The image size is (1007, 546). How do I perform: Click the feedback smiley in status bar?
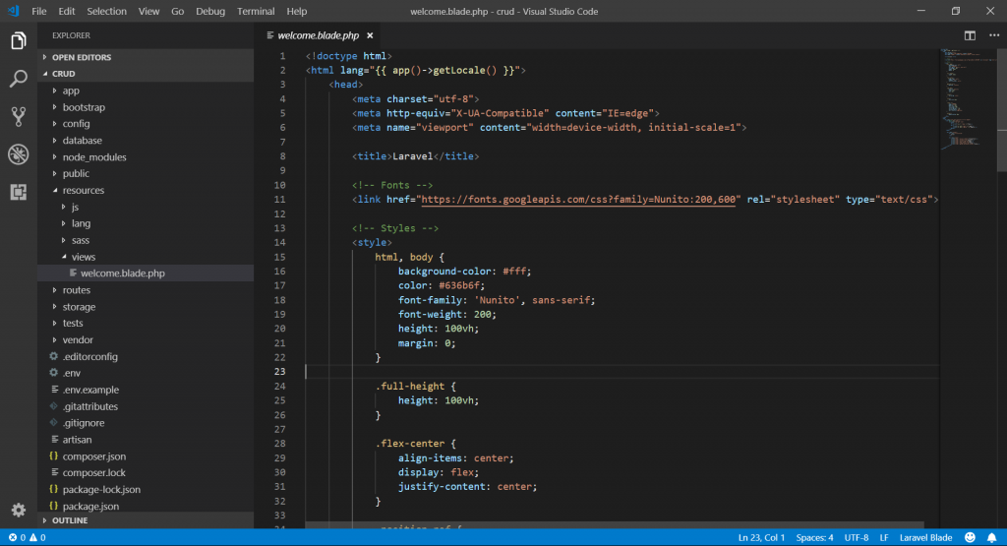[x=970, y=538]
